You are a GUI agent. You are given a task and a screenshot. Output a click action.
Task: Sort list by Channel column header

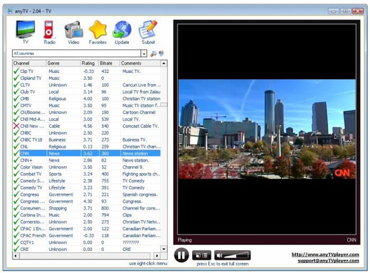(x=29, y=63)
